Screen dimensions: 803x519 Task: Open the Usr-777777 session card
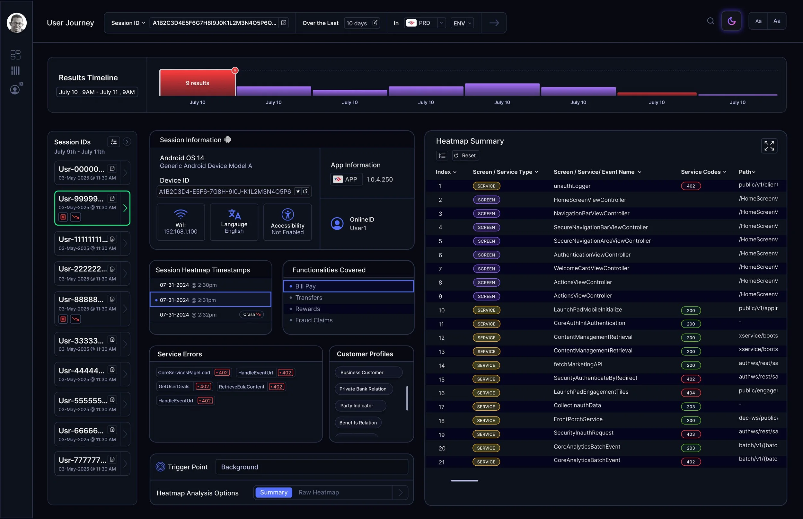92,463
